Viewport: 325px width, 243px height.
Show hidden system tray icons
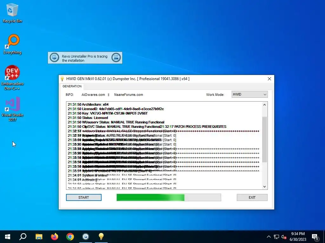click(269, 237)
